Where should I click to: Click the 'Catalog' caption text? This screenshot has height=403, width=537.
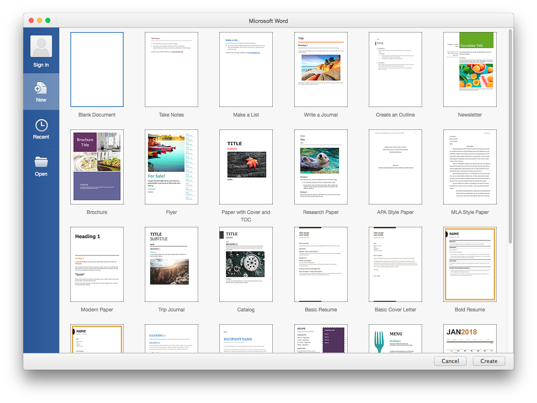(246, 310)
